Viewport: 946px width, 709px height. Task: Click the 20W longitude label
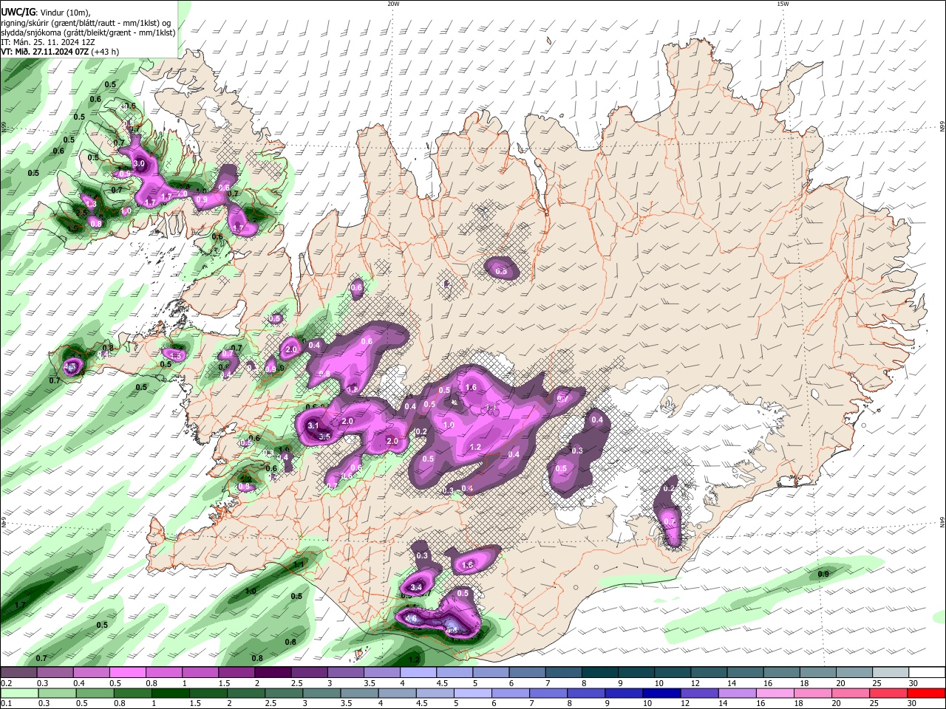[x=393, y=4]
